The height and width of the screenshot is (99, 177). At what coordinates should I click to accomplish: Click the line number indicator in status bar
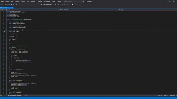[x=160, y=95]
